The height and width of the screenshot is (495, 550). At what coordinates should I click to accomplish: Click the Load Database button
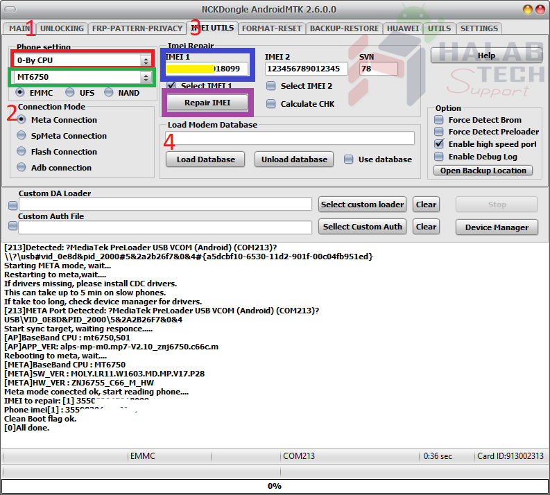point(205,159)
